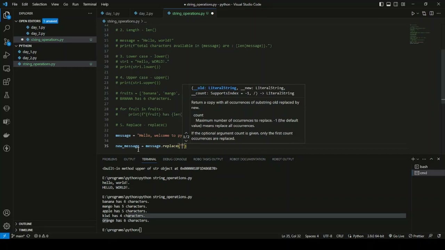Click Ln 35, Col 32 position indicator
445x250 pixels.
coord(291,236)
